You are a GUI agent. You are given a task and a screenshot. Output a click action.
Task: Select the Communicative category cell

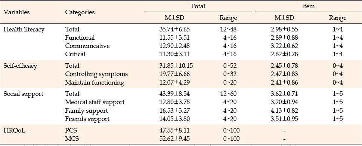click(87, 46)
